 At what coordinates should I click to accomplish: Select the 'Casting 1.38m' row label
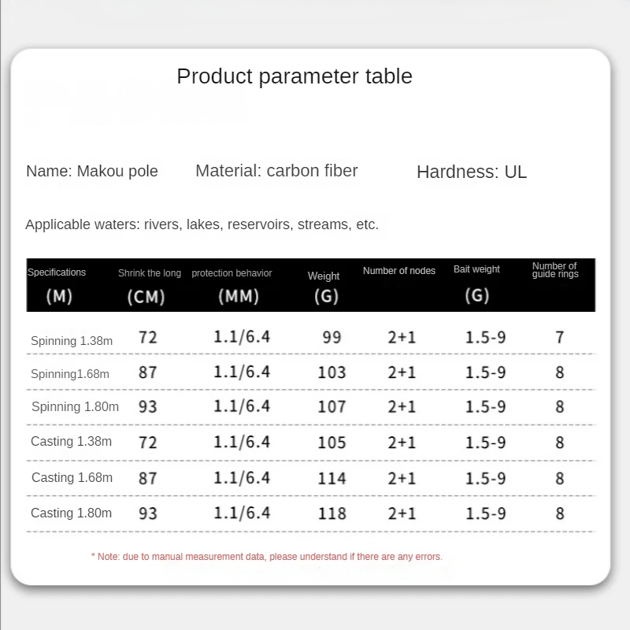[71, 441]
